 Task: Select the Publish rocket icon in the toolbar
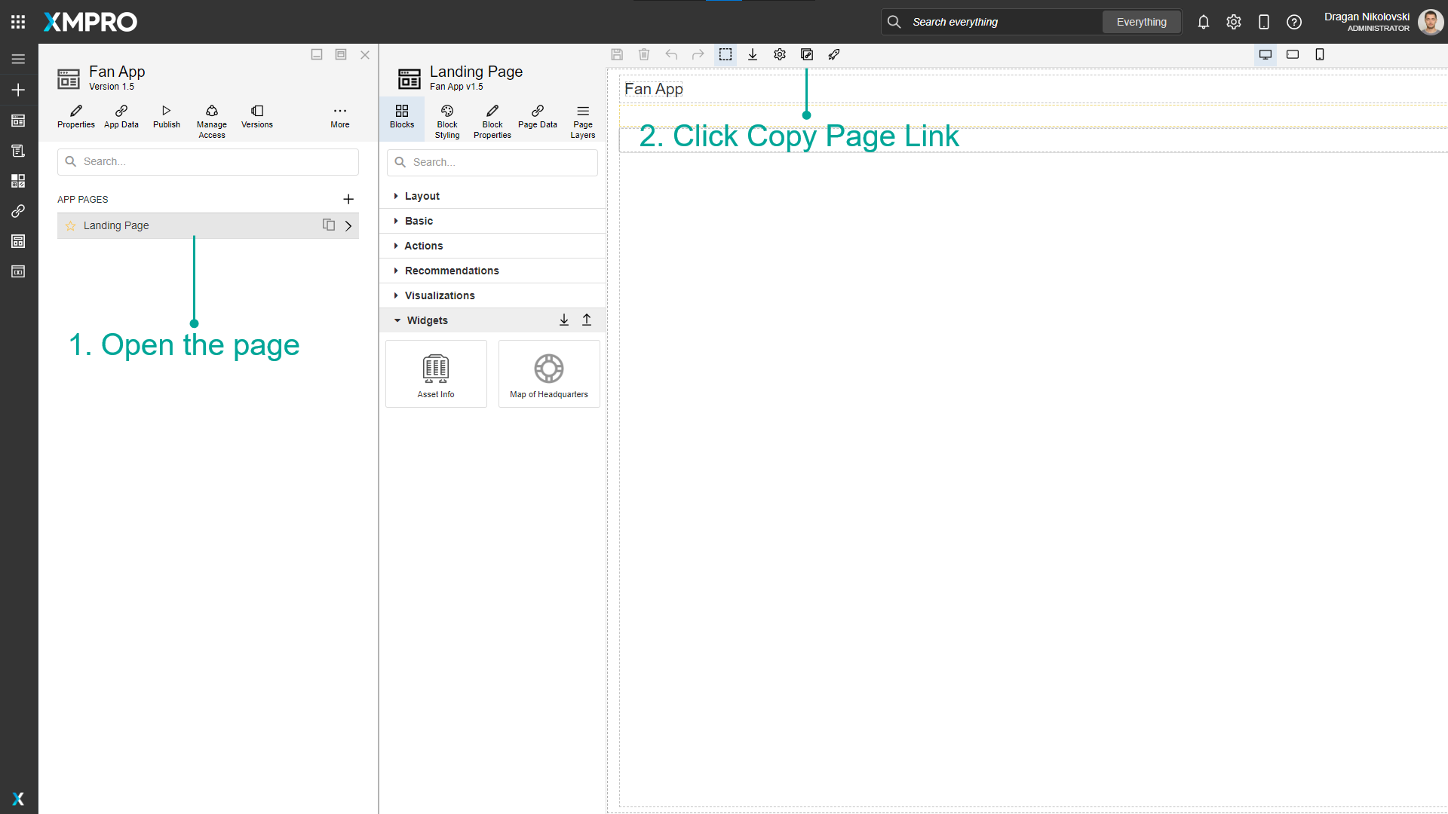(835, 54)
